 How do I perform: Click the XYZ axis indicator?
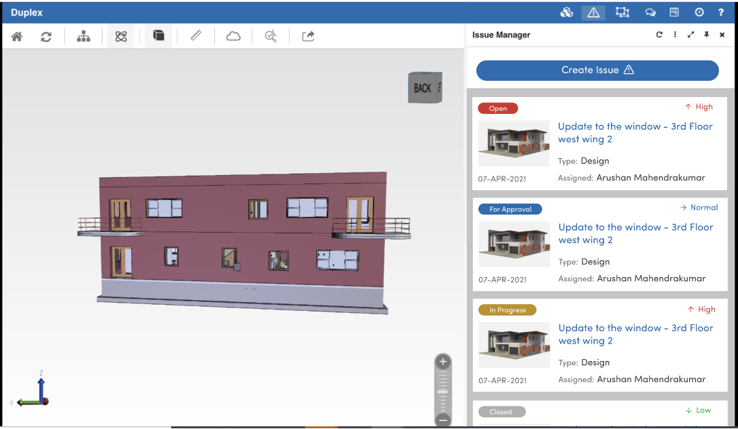(30, 389)
